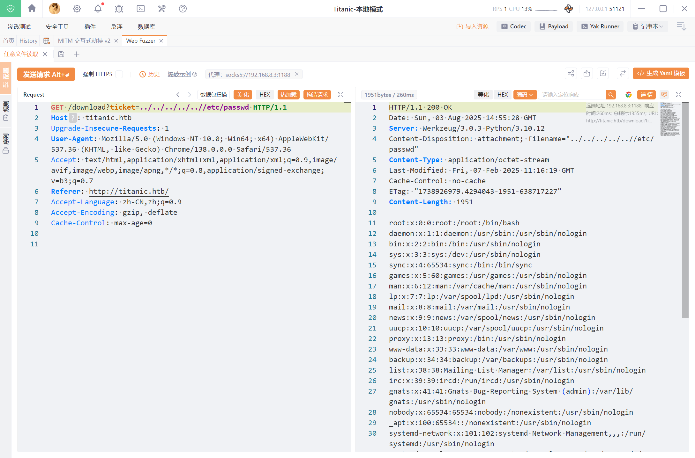Expand the Request panel to fullscreen
Screen dimensions: 695x458
(x=340, y=95)
